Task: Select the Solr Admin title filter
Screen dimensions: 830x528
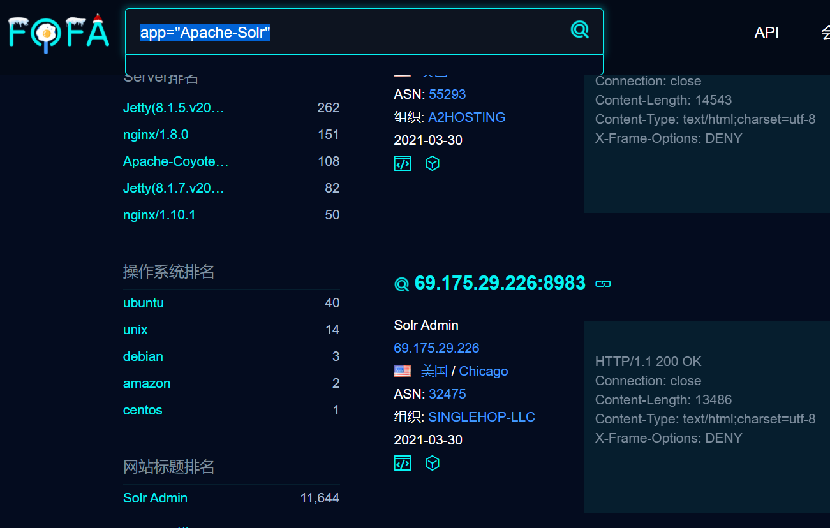Action: point(155,498)
